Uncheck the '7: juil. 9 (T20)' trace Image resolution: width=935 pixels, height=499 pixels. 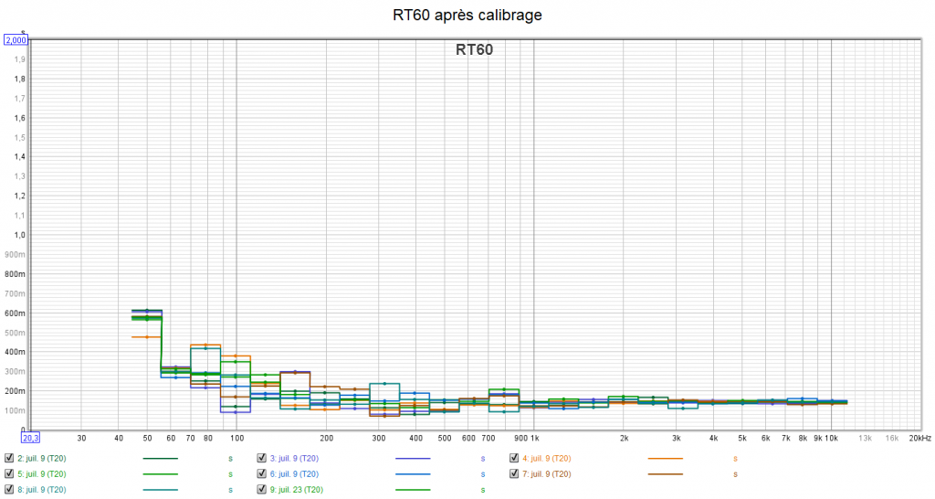(514, 474)
